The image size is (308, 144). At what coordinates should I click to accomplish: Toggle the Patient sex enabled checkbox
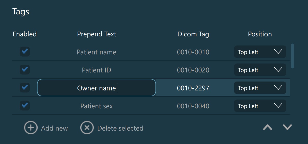click(25, 106)
